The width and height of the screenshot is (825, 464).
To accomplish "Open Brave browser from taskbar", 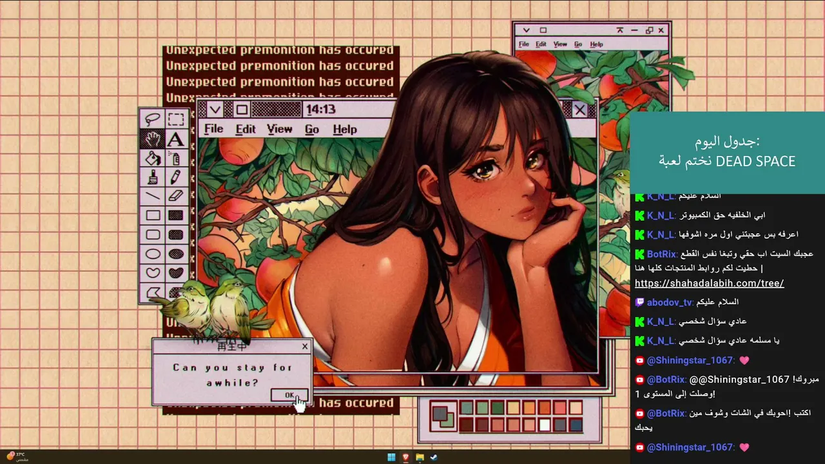I will 405,458.
